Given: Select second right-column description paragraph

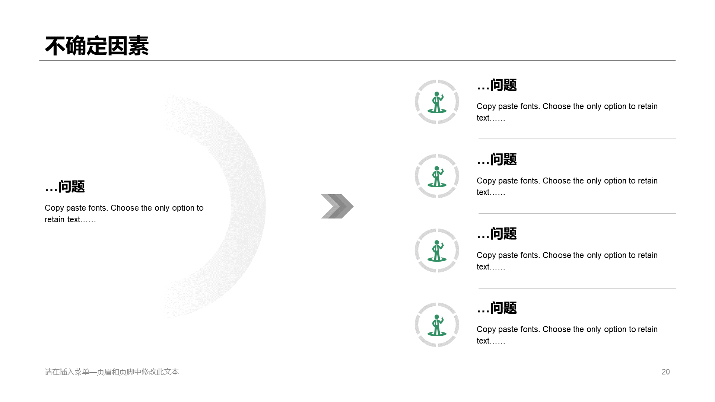Looking at the screenshot, I should point(567,186).
